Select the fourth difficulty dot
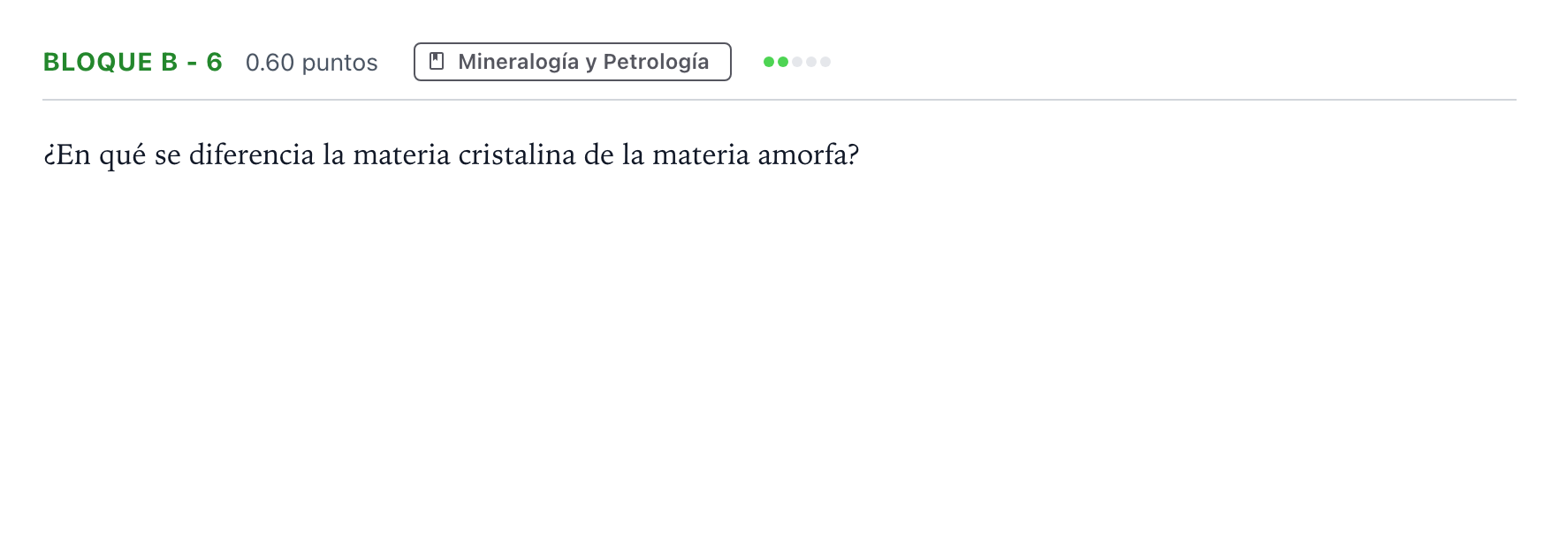1559x542 pixels. pyautogui.click(x=811, y=62)
